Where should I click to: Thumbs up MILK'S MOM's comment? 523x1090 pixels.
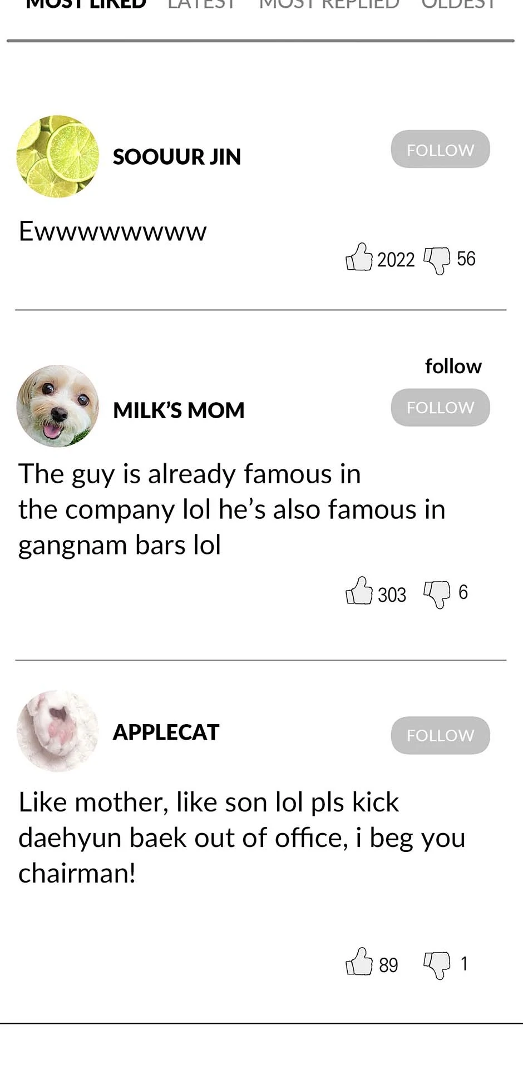(359, 591)
